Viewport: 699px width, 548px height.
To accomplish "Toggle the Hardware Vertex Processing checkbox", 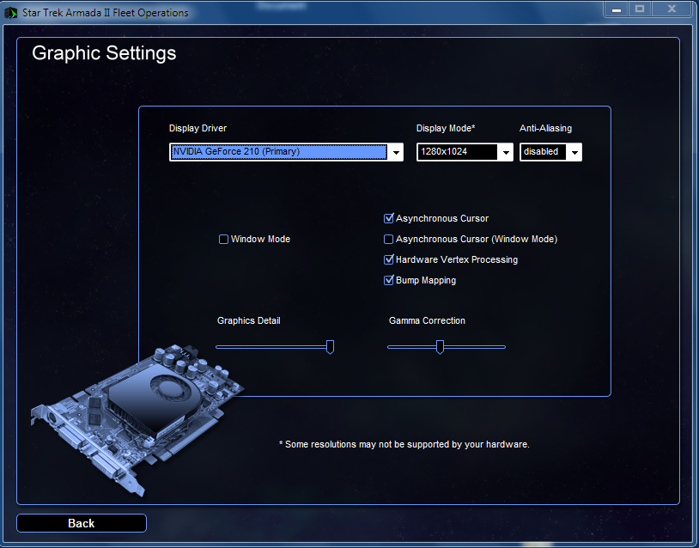I will 388,260.
